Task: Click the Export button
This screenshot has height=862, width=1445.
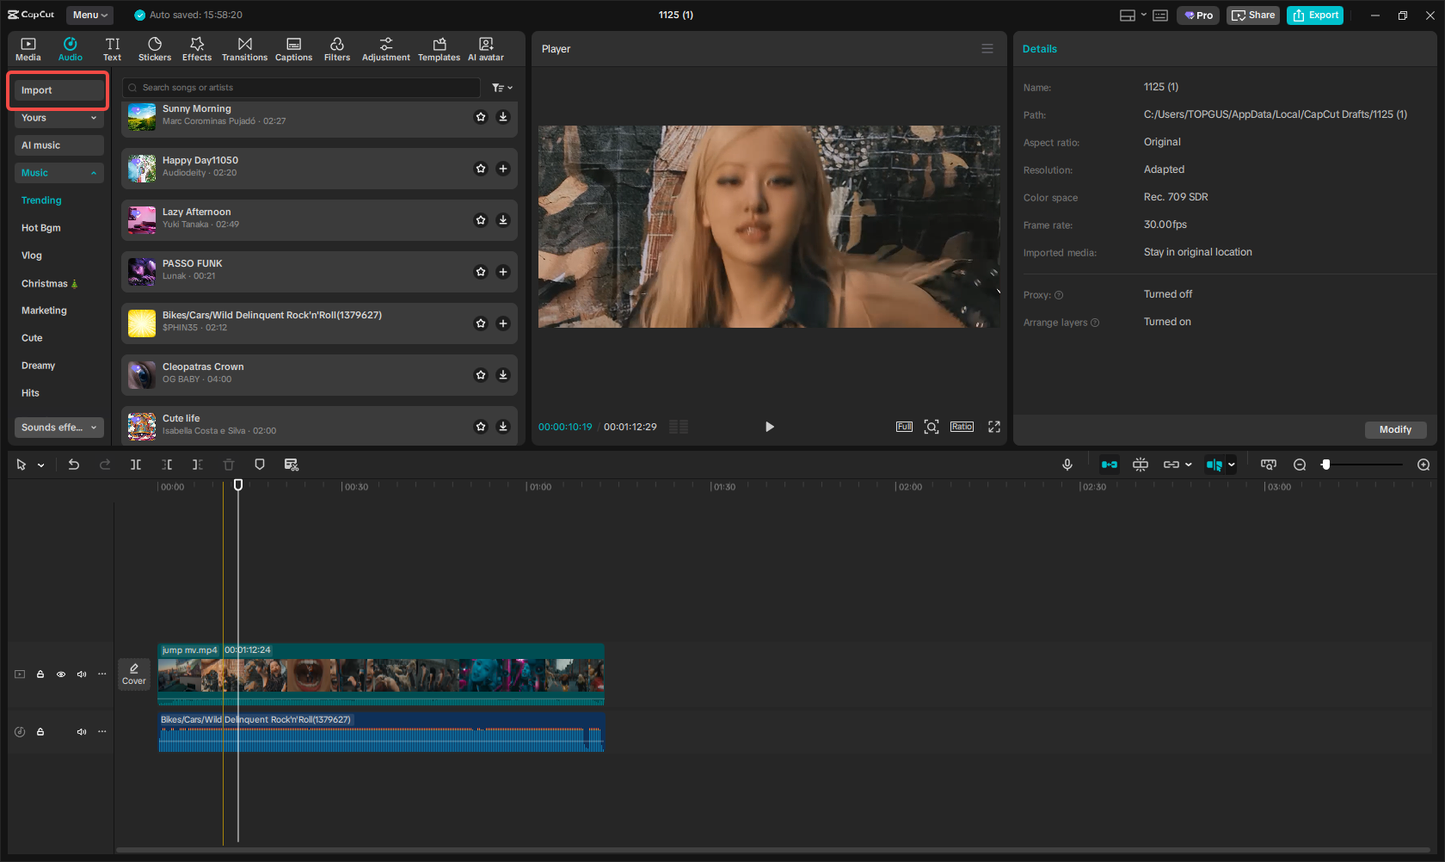Action: coord(1314,15)
